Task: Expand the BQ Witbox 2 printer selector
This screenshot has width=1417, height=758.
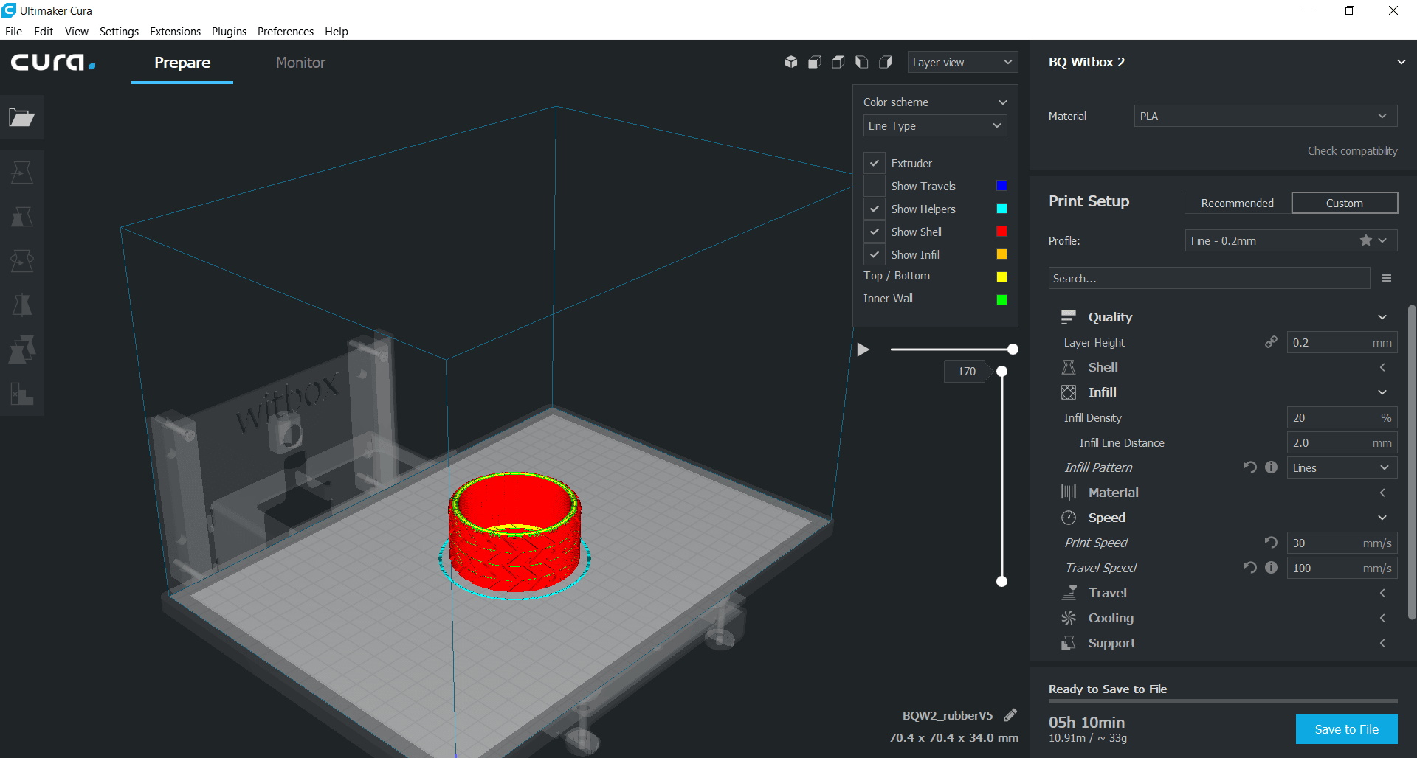Action: coord(1401,62)
